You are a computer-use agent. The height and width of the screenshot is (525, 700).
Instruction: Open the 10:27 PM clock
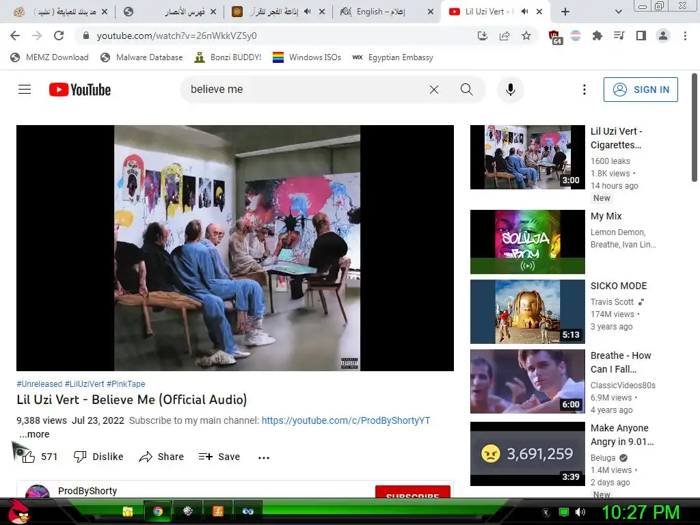tap(641, 512)
